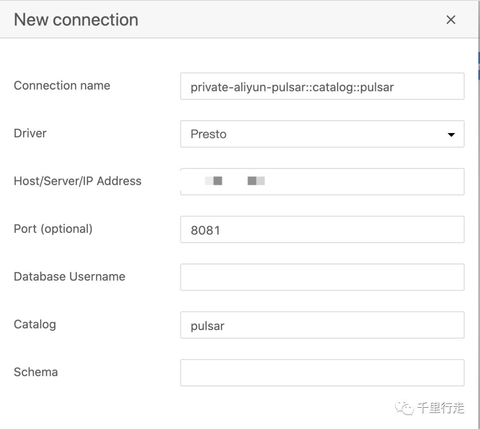480x429 pixels.
Task: Click the Catalog field containing pulsar
Action: 322,325
